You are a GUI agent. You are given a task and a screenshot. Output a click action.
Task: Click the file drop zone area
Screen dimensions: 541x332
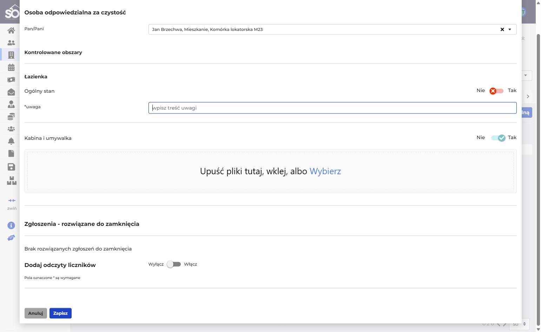[x=270, y=171]
